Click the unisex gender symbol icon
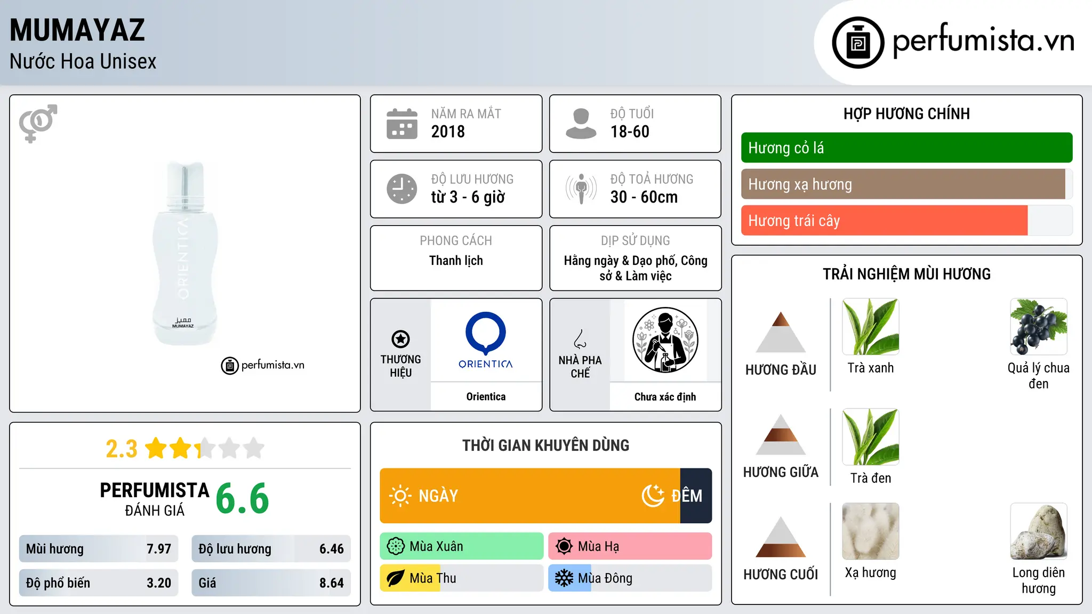The image size is (1092, 614). [x=38, y=123]
